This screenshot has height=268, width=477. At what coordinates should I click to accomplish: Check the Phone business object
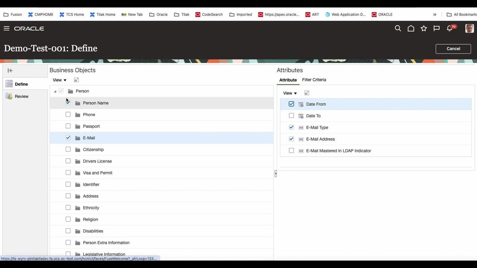[68, 114]
